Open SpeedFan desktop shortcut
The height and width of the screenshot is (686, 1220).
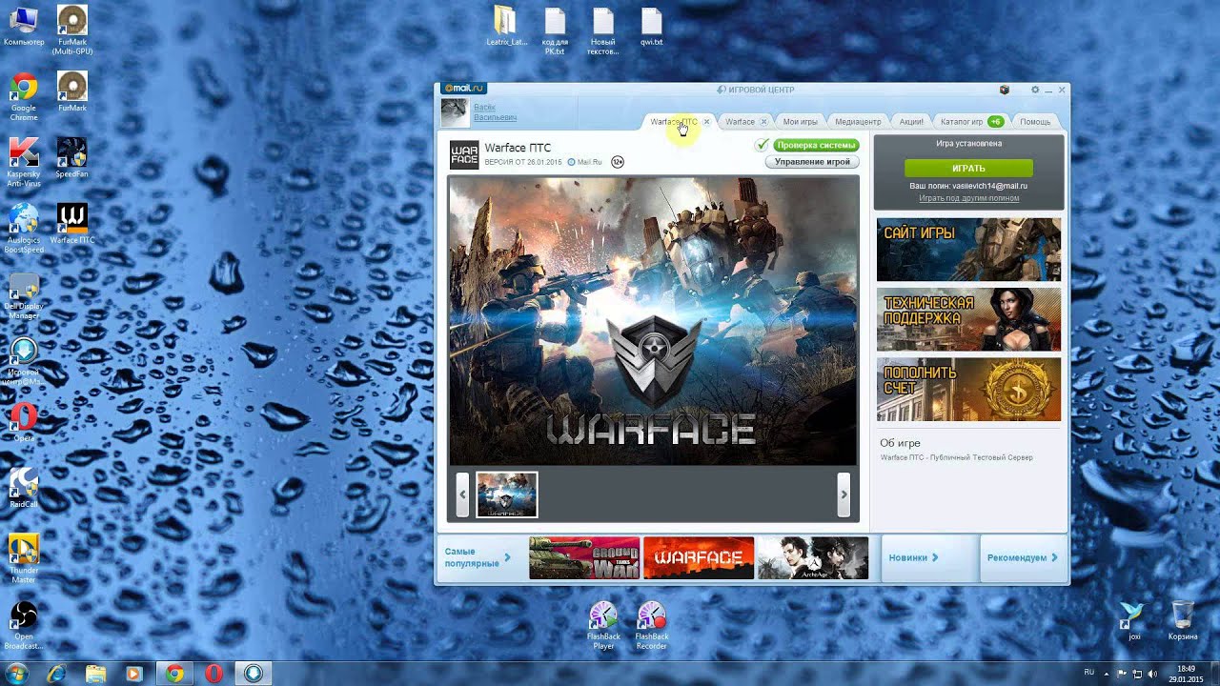coord(72,158)
